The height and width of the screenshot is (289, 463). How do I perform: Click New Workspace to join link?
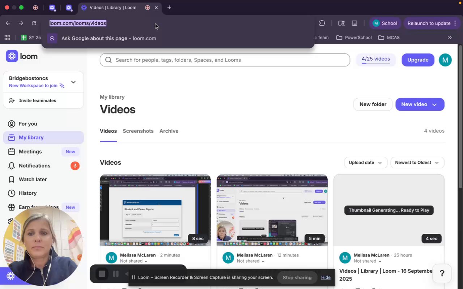coord(37,86)
